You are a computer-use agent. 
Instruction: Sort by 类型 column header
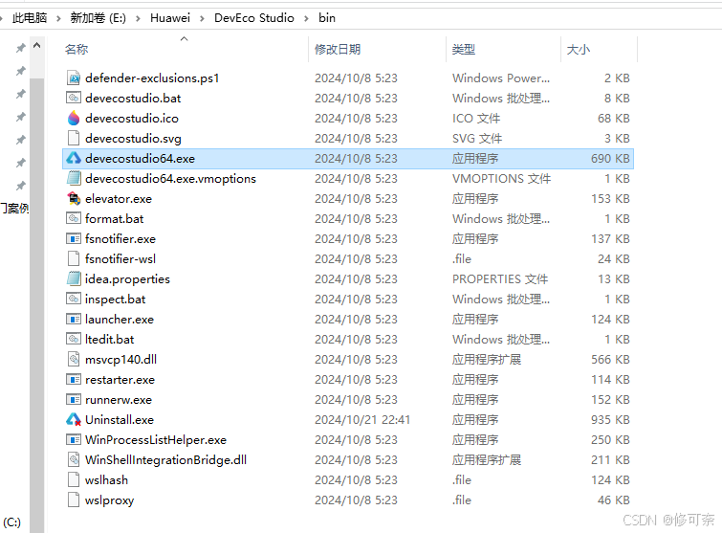[x=463, y=50]
